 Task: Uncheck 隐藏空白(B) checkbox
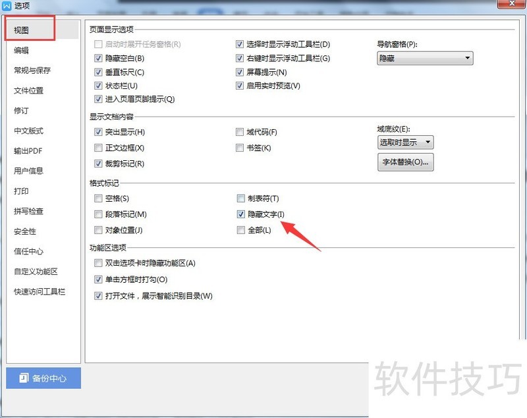[98, 58]
